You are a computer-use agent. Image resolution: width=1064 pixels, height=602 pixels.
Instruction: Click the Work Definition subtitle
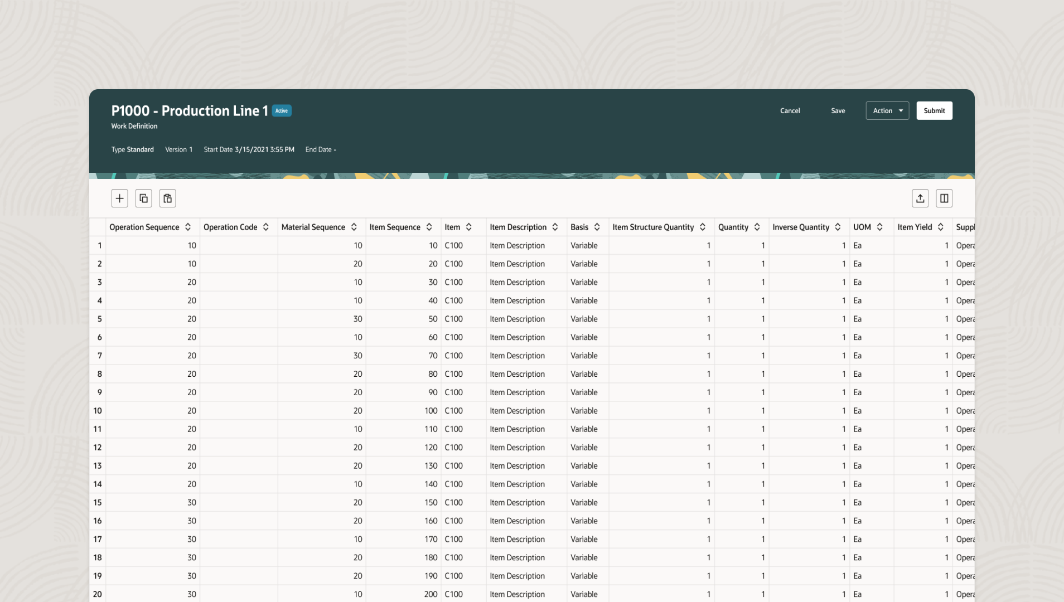(134, 127)
